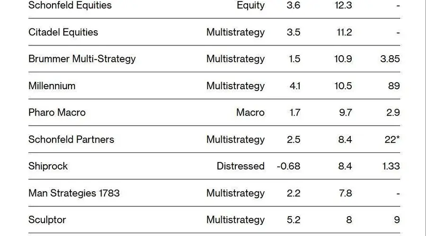Click the 89 value in Millennium row
Image resolution: width=426 pixels, height=236 pixels.
tap(394, 86)
